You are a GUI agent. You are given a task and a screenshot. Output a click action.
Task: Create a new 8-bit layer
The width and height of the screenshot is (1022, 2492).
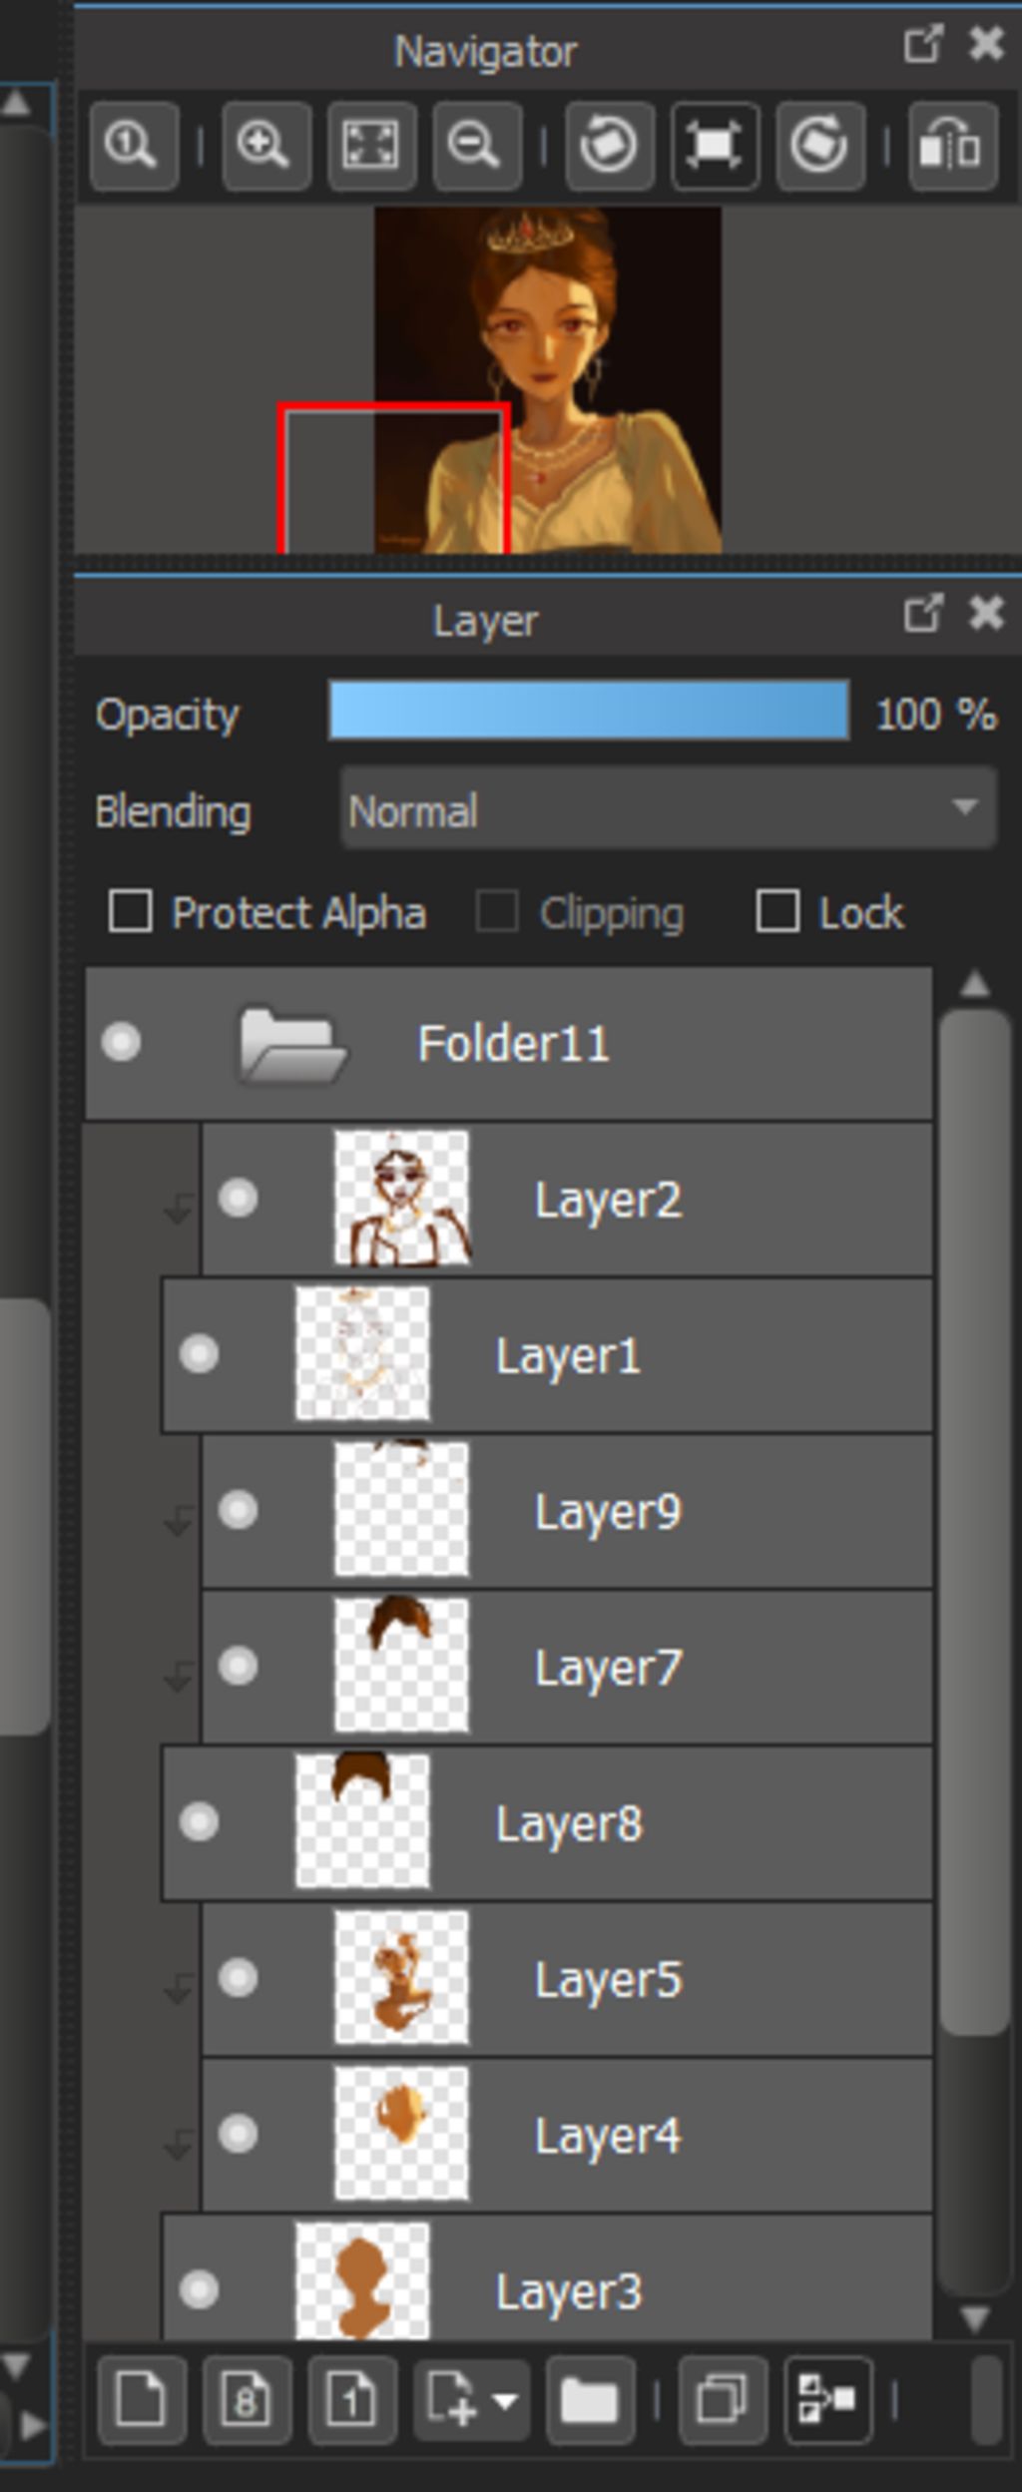[x=247, y=2400]
